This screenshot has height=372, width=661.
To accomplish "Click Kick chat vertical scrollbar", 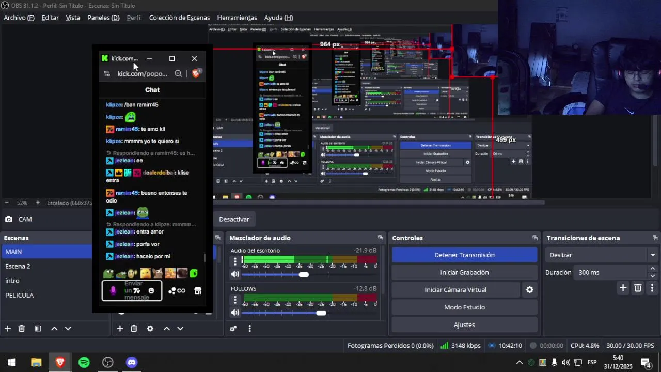I will point(205,257).
